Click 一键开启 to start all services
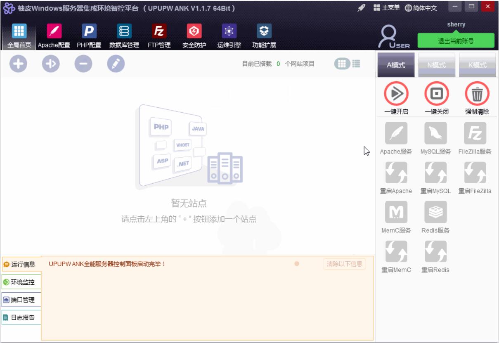 396,94
